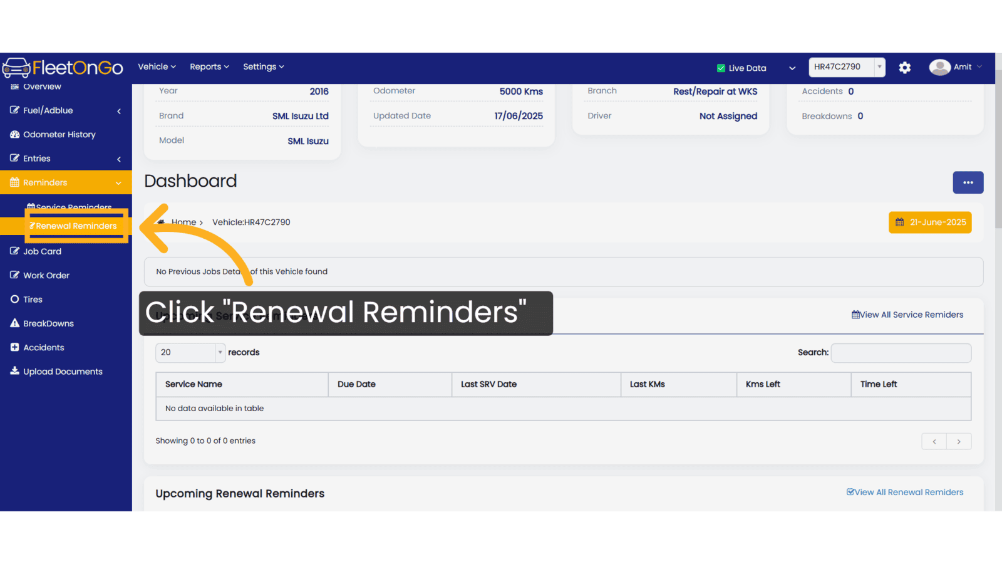This screenshot has height=564, width=1002.
Task: Open the 20 records per page dropdown
Action: point(190,353)
